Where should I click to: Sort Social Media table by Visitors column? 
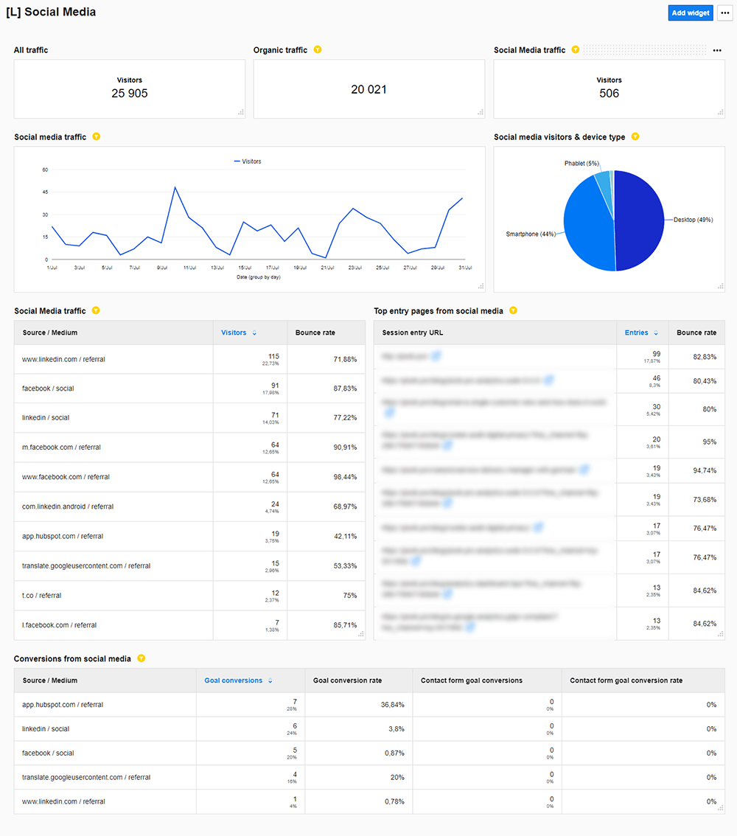click(238, 333)
